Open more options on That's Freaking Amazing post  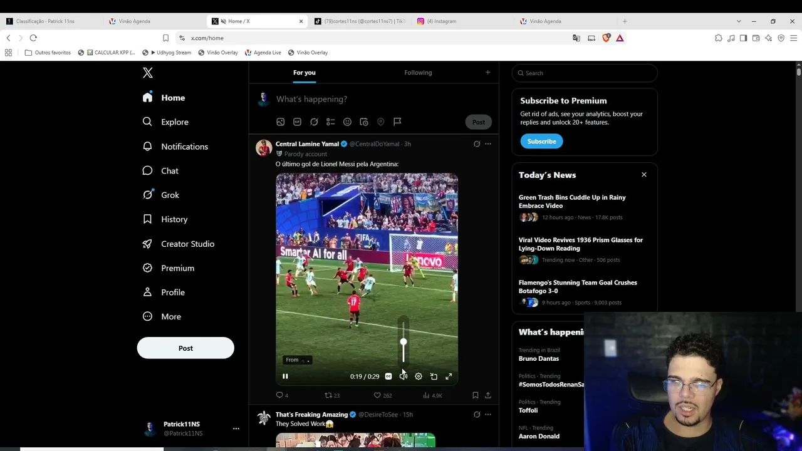click(x=488, y=415)
